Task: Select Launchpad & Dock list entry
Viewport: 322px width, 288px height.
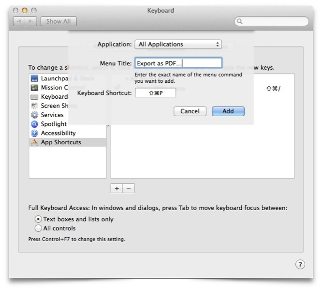Action: [x=67, y=78]
